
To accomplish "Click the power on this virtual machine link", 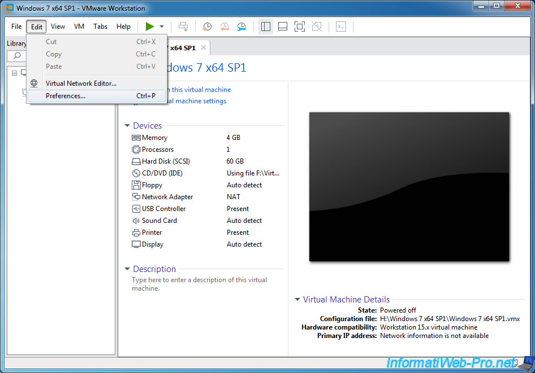I will pyautogui.click(x=199, y=90).
